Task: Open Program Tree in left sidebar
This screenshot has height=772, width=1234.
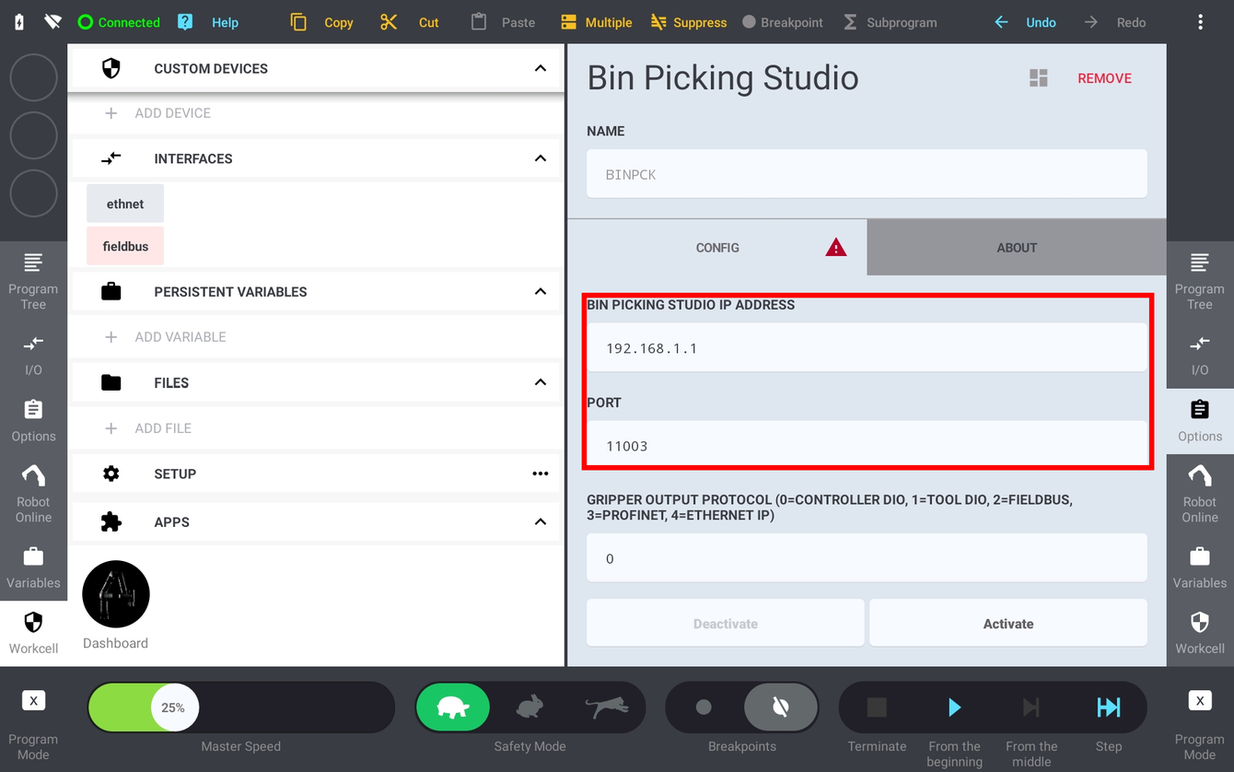Action: coord(33,281)
